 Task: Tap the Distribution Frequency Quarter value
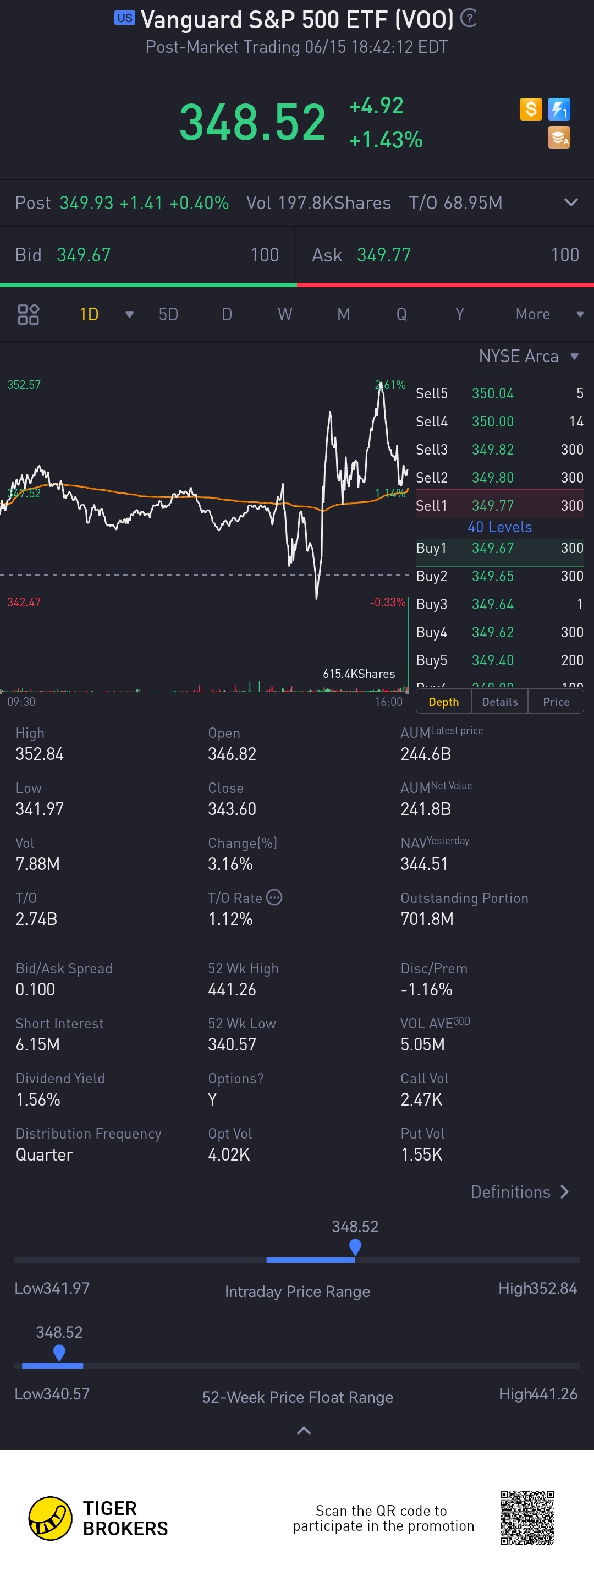pyautogui.click(x=45, y=1154)
